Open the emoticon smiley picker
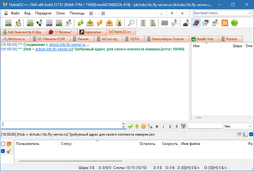Image resolution: width=254 pixels, height=171 pixels. (x=143, y=126)
